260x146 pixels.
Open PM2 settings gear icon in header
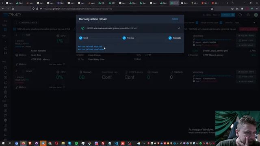pyautogui.click(x=248, y=15)
